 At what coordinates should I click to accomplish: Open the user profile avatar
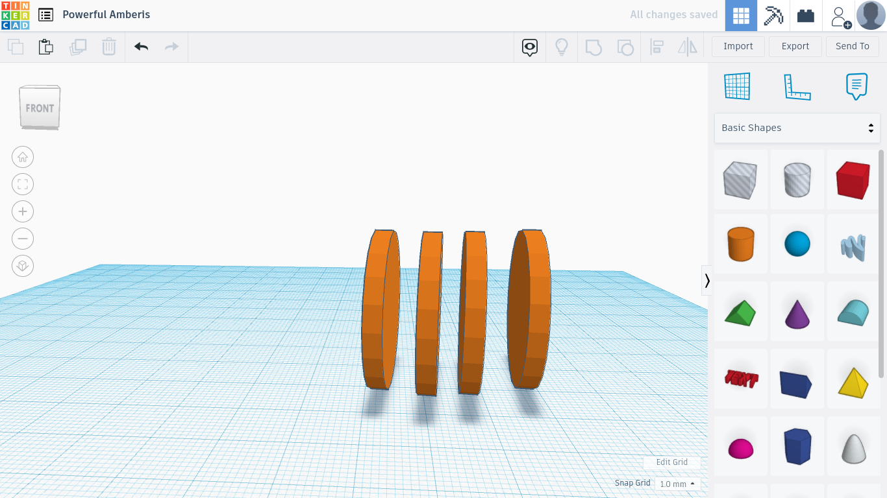click(x=871, y=16)
